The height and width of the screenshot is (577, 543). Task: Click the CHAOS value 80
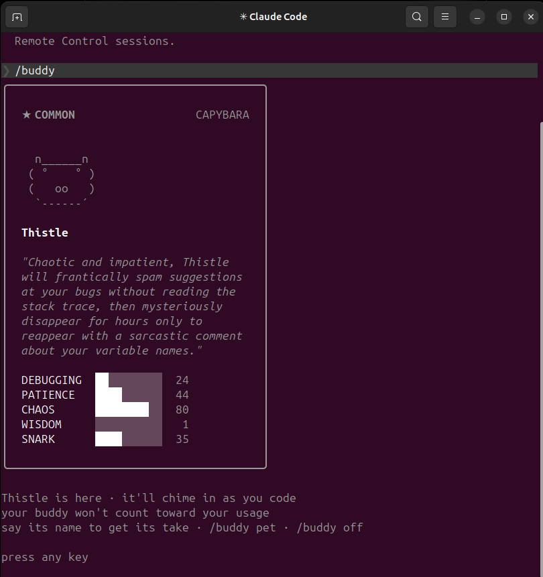pos(182,409)
